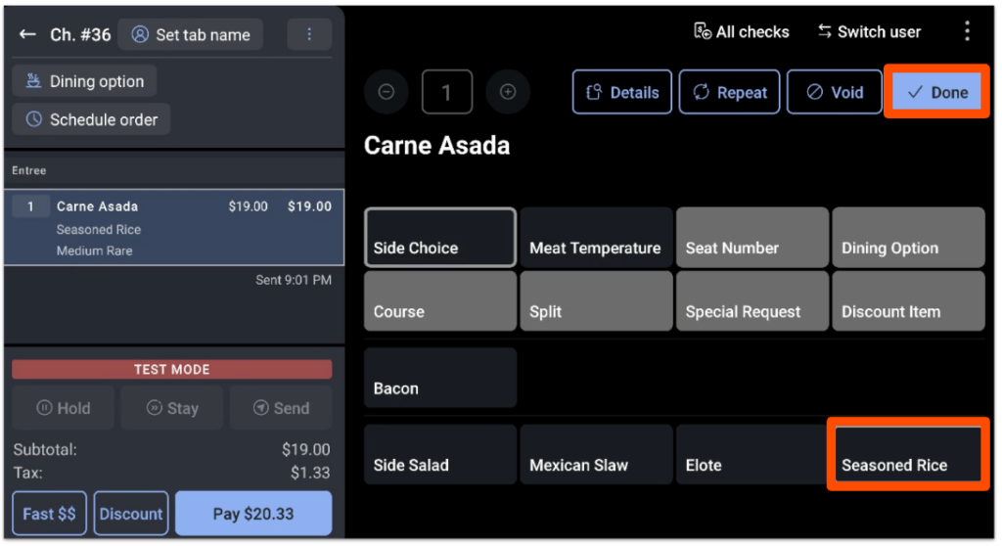This screenshot has width=1002, height=546.
Task: Select the Carne Asada order line
Action: [x=174, y=228]
